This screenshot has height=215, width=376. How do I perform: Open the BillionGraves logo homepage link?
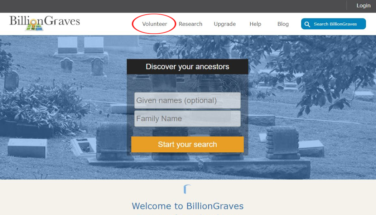pos(44,23)
